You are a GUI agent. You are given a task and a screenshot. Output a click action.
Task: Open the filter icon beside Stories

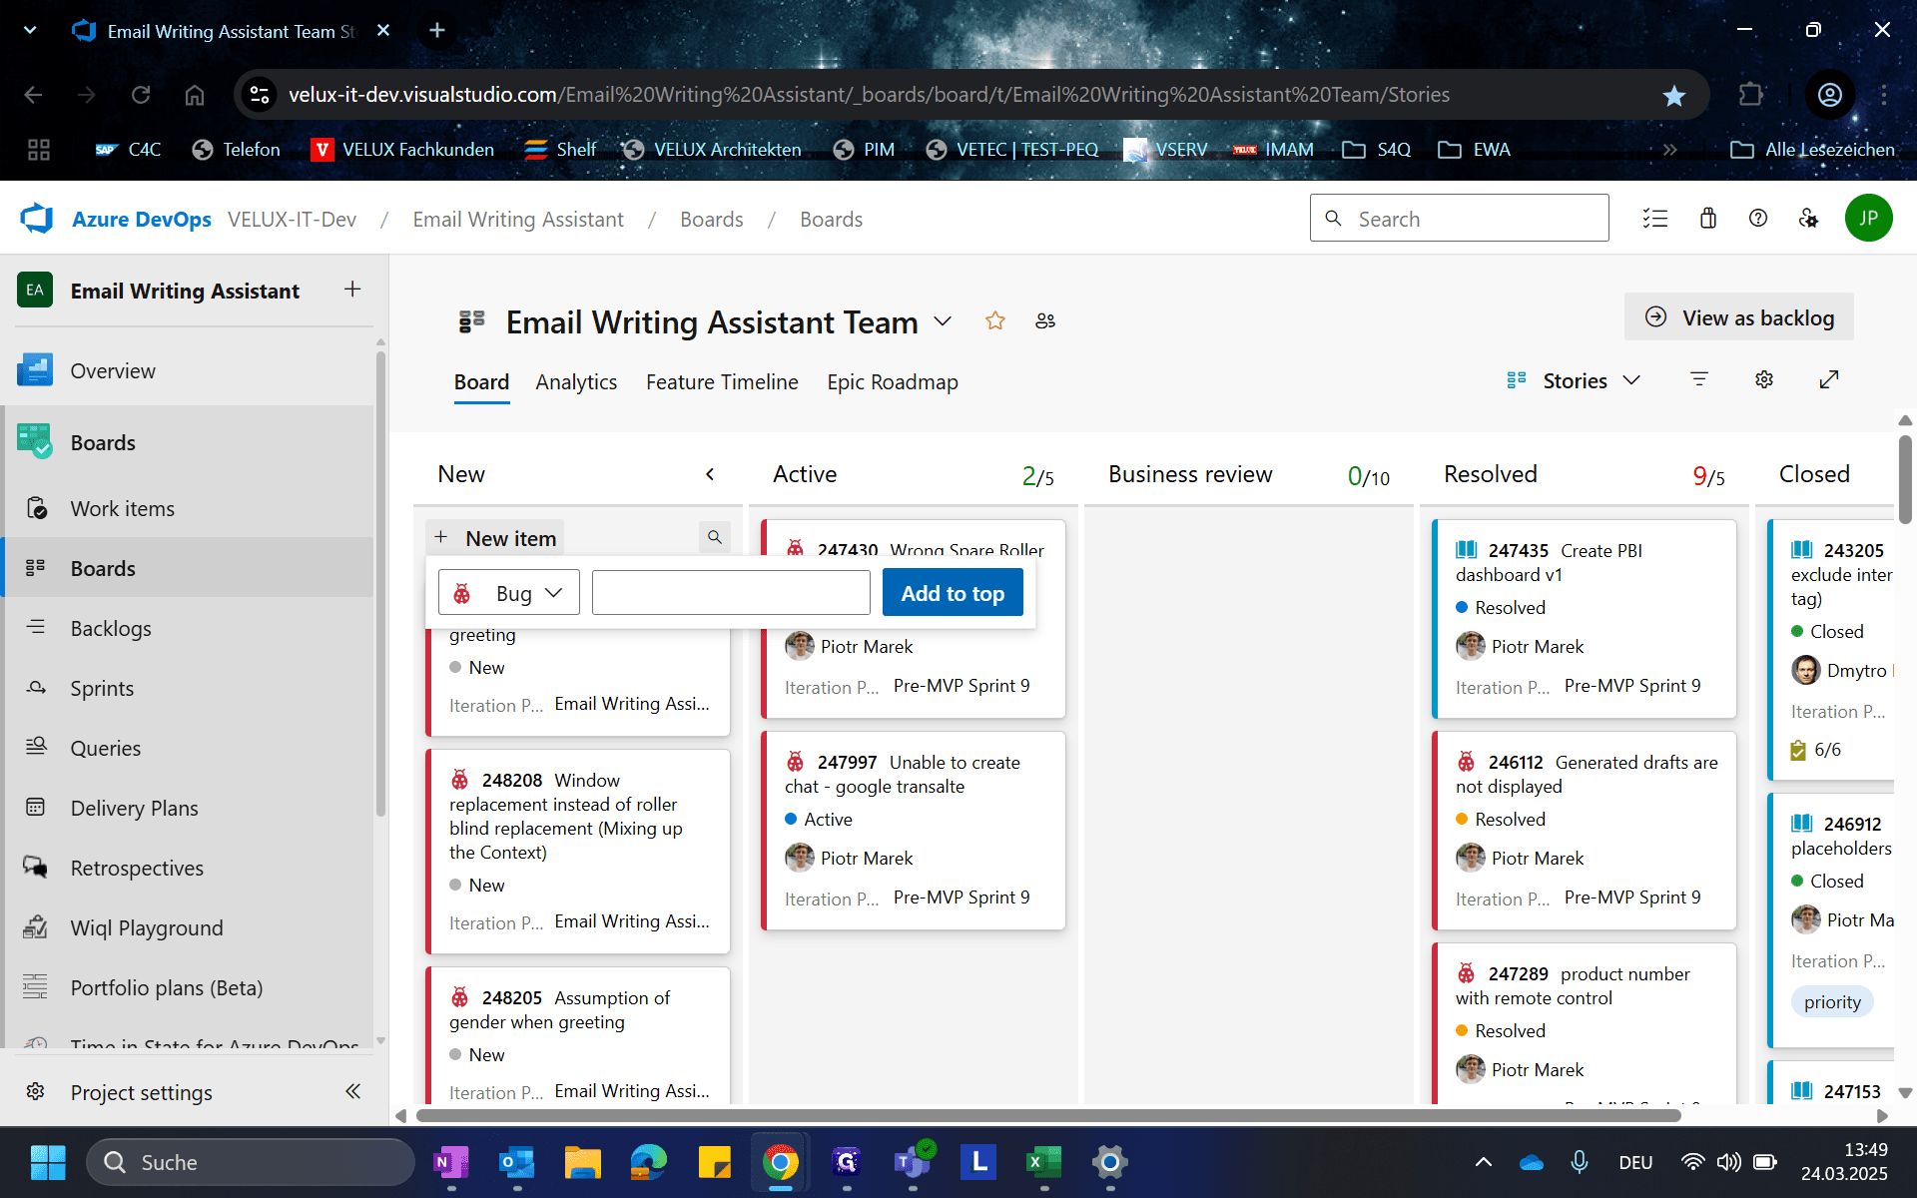(x=1699, y=379)
